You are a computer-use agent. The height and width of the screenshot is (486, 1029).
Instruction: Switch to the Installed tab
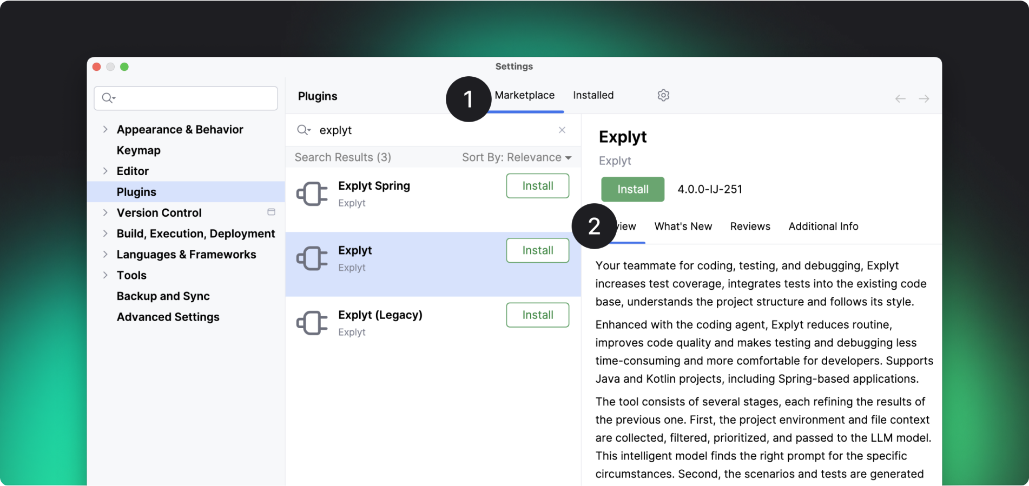pos(593,96)
